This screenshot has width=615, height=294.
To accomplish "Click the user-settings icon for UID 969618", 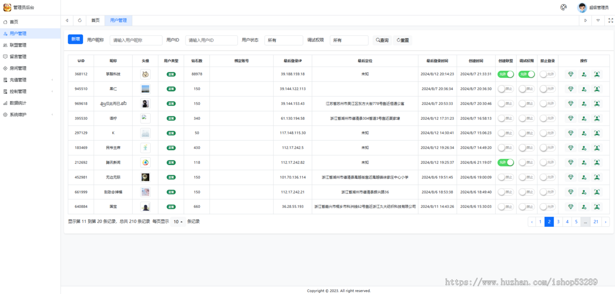I will click(x=584, y=103).
